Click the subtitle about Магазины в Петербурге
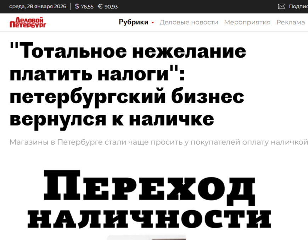Screen dimensions: 308x240 click(158, 142)
